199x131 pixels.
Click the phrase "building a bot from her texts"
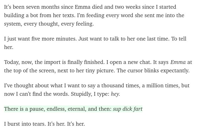[39, 15]
